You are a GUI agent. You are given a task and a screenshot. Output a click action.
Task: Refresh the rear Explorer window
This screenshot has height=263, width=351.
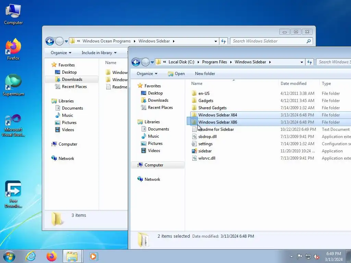pyautogui.click(x=223, y=41)
